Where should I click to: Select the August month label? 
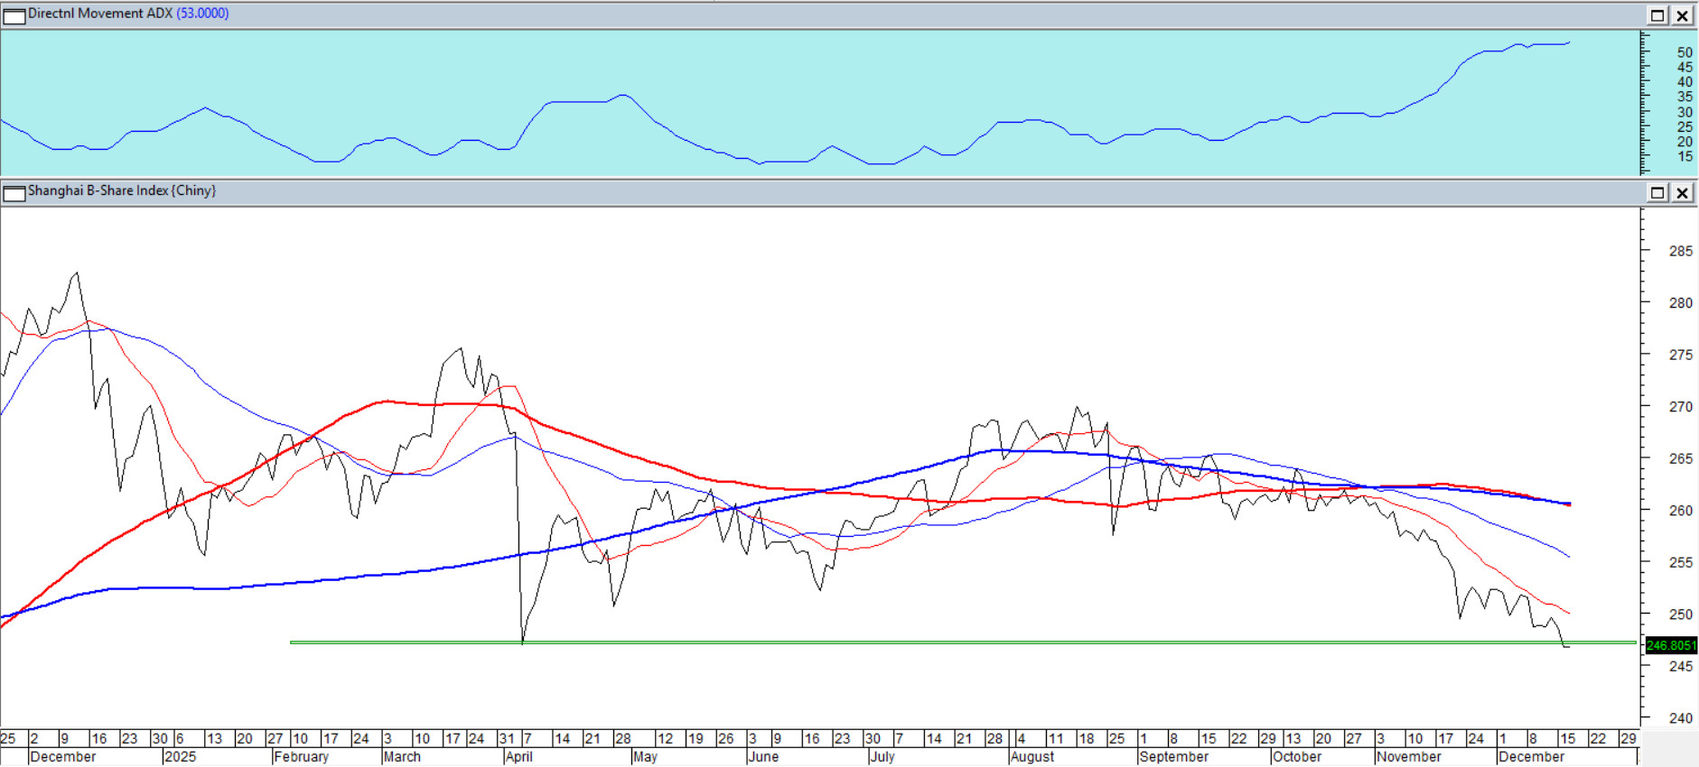[x=1032, y=757]
